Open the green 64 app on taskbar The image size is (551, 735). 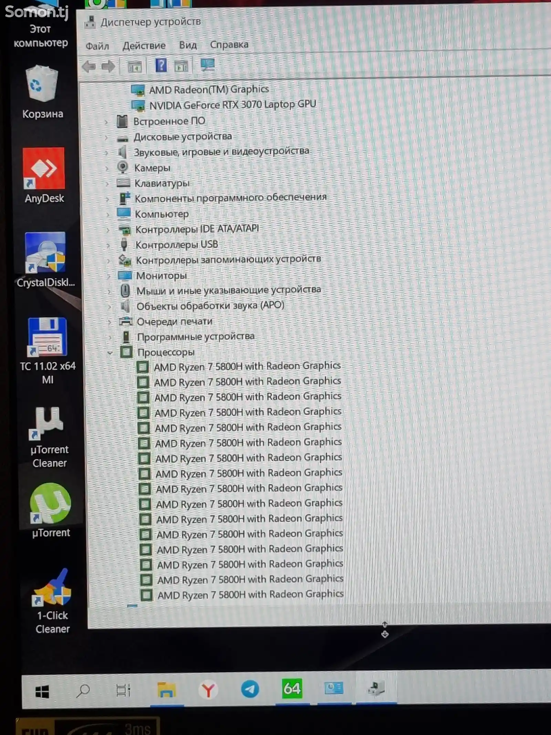(x=292, y=688)
